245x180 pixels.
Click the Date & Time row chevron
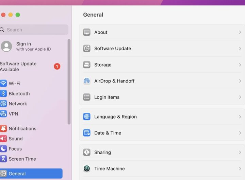point(240,133)
